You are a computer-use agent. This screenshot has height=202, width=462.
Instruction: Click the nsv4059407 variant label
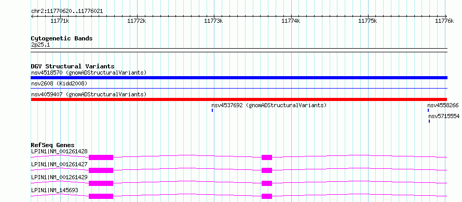(x=89, y=94)
